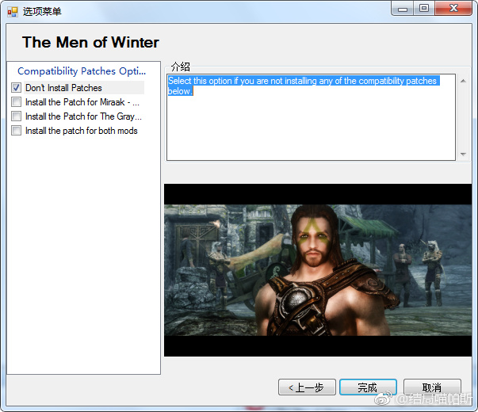The height and width of the screenshot is (412, 478).
Task: Click the mod preview screenshot image
Action: [x=318, y=270]
